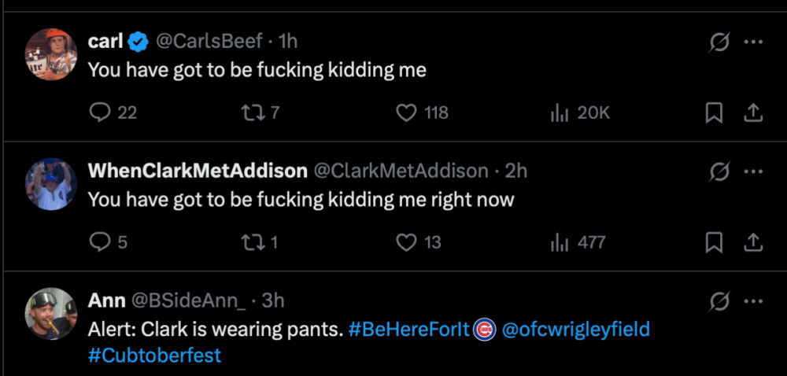The width and height of the screenshot is (787, 376).
Task: Open the #BeHereForIt hashtag
Action: tap(408, 330)
